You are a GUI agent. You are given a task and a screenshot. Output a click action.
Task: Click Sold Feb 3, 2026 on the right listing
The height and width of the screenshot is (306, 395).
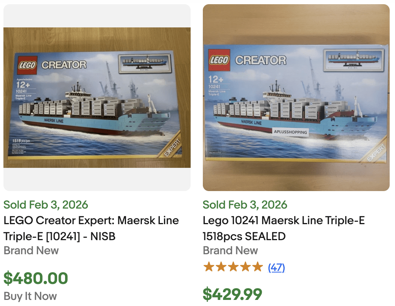245,205
